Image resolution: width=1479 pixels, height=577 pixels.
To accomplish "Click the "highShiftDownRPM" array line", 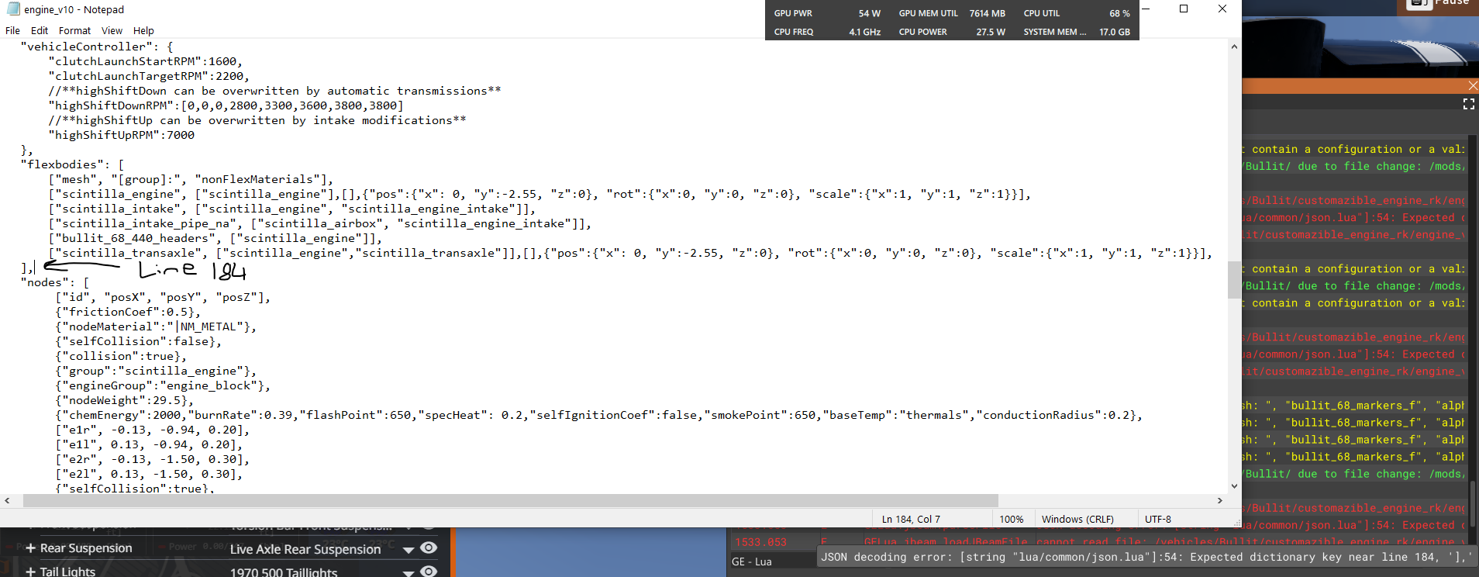I will tap(226, 105).
